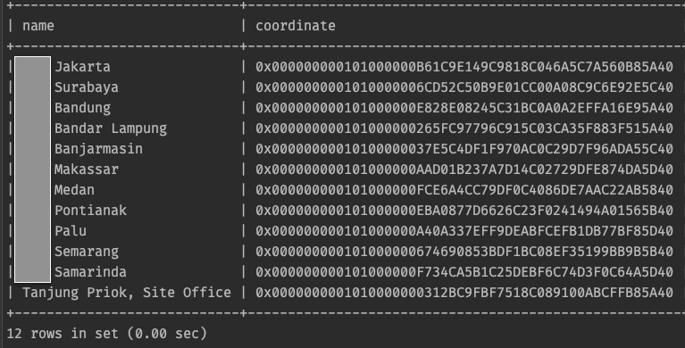Screen dimensions: 685x348
Task: Click the Samarinda name text
Action: (x=90, y=272)
